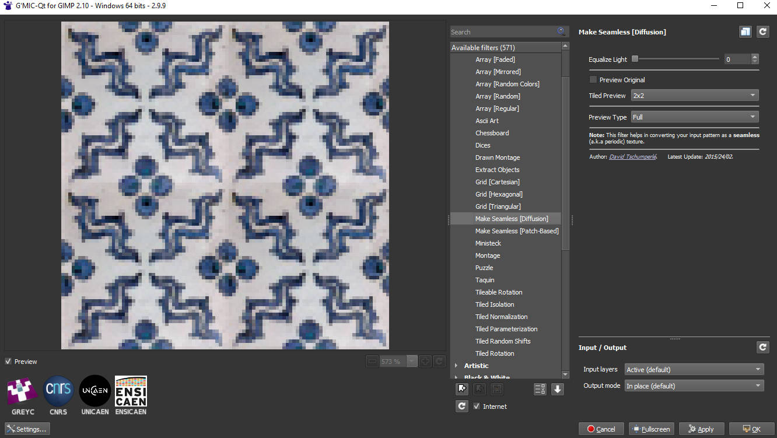Click into the Search filters field
Viewport: 777px width, 438px height.
tap(502, 32)
